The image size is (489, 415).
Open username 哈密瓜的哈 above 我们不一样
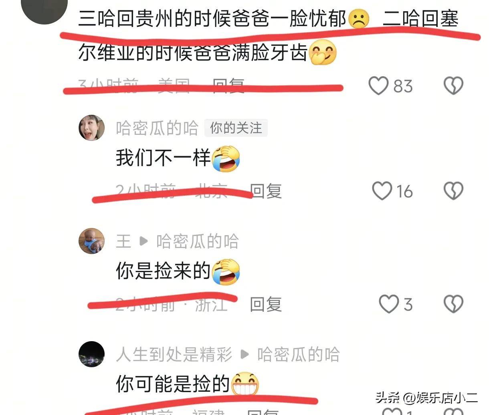coord(157,128)
